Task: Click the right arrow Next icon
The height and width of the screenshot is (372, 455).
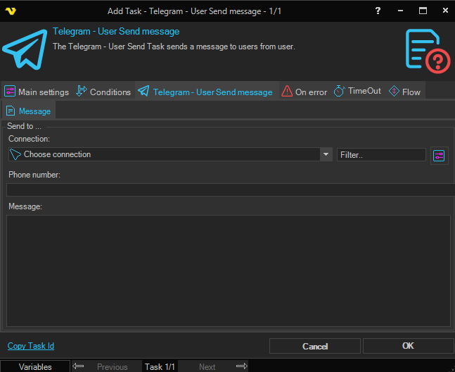Action: tap(241, 366)
